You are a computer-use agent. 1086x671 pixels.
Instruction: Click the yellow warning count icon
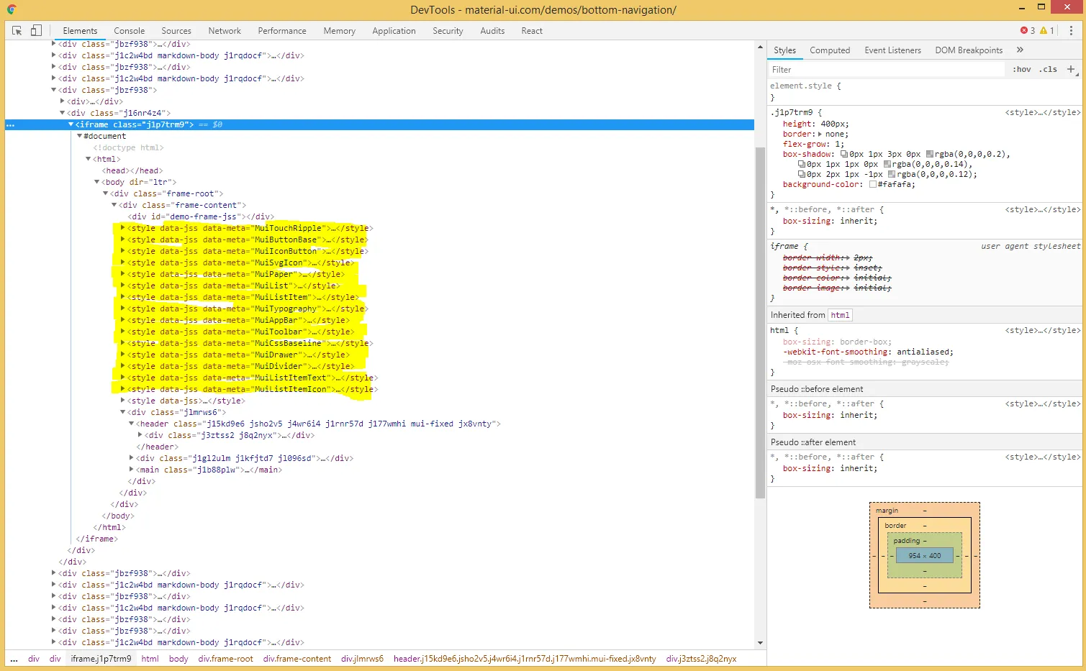click(x=1044, y=31)
